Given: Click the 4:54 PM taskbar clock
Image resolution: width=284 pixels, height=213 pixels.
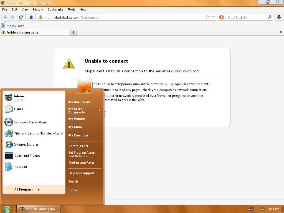Looking at the screenshot, I should pos(274,209).
